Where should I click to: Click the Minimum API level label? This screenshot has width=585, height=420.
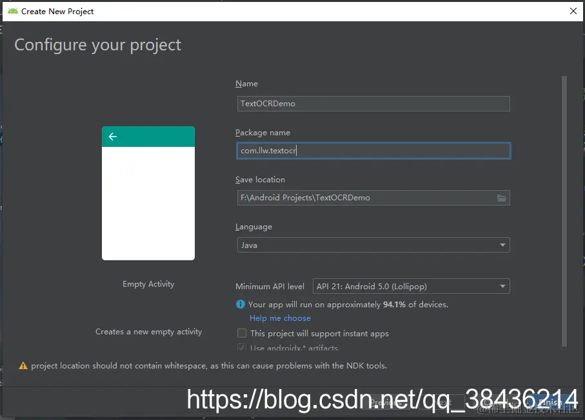(x=270, y=287)
